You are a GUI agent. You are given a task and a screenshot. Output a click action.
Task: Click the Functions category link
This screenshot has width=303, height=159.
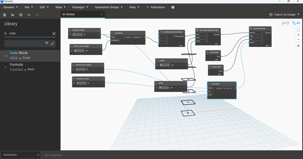(x=16, y=69)
